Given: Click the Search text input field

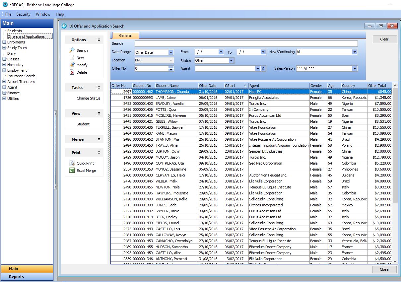Looking at the screenshot, I should 246,44.
